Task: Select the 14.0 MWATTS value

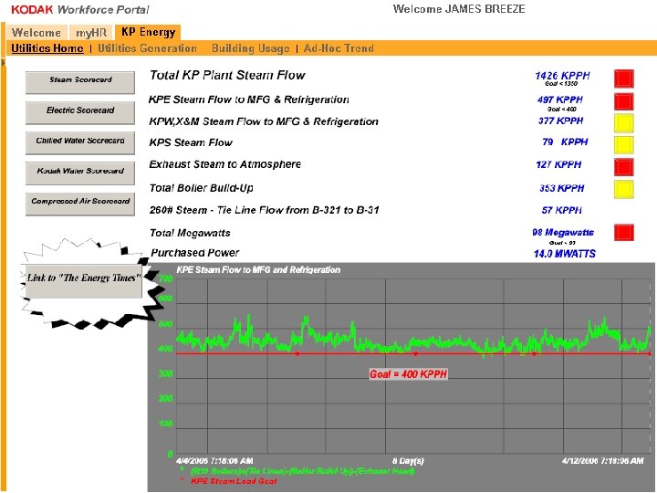Action: coord(565,254)
